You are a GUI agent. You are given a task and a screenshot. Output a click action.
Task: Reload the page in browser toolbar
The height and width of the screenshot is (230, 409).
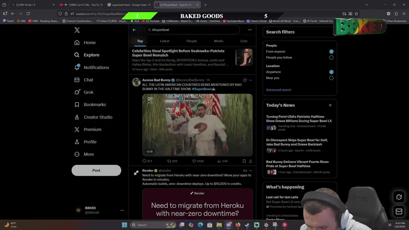[x=28, y=14]
